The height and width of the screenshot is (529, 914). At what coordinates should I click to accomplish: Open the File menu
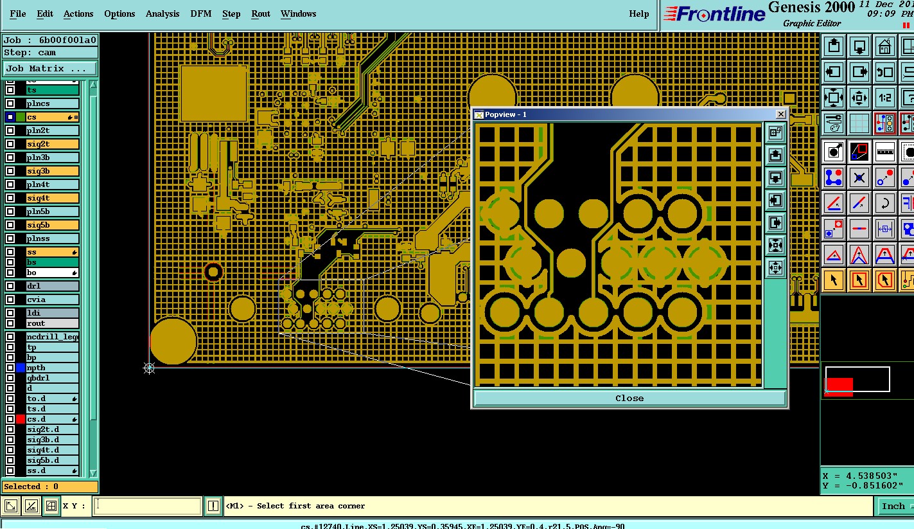coord(18,13)
